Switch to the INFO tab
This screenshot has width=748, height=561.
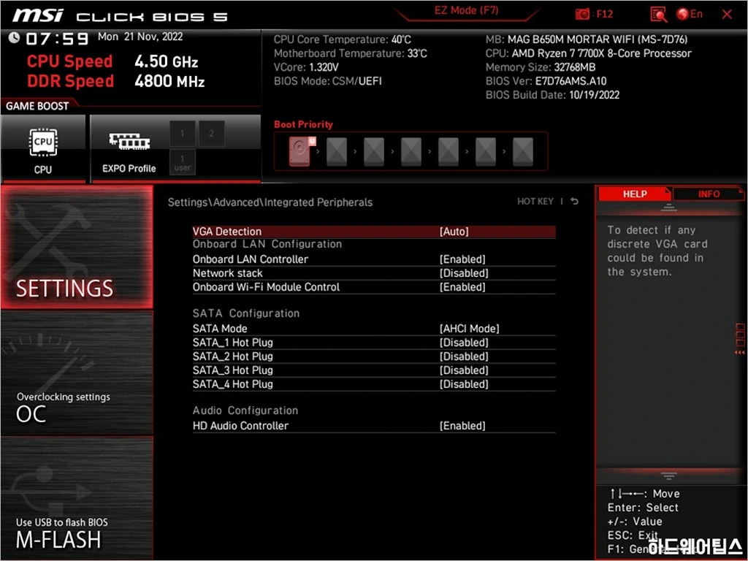click(709, 194)
